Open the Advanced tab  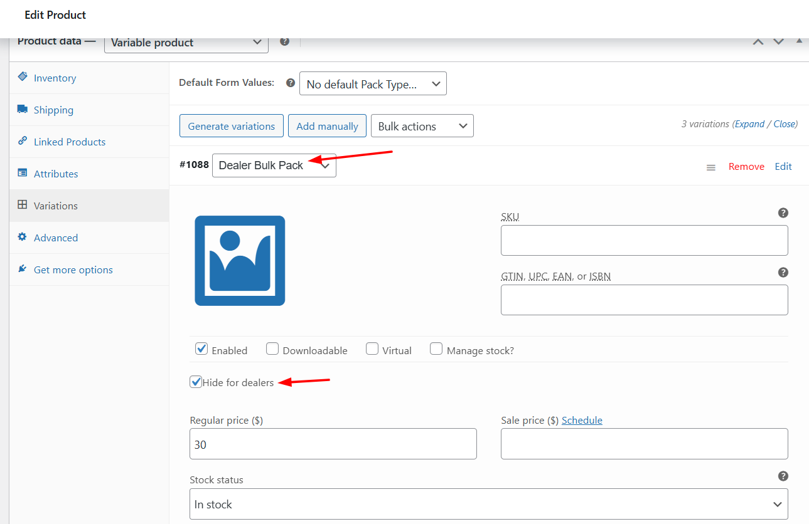pos(89,238)
